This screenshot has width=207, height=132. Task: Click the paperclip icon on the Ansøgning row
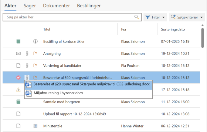click(x=27, y=53)
